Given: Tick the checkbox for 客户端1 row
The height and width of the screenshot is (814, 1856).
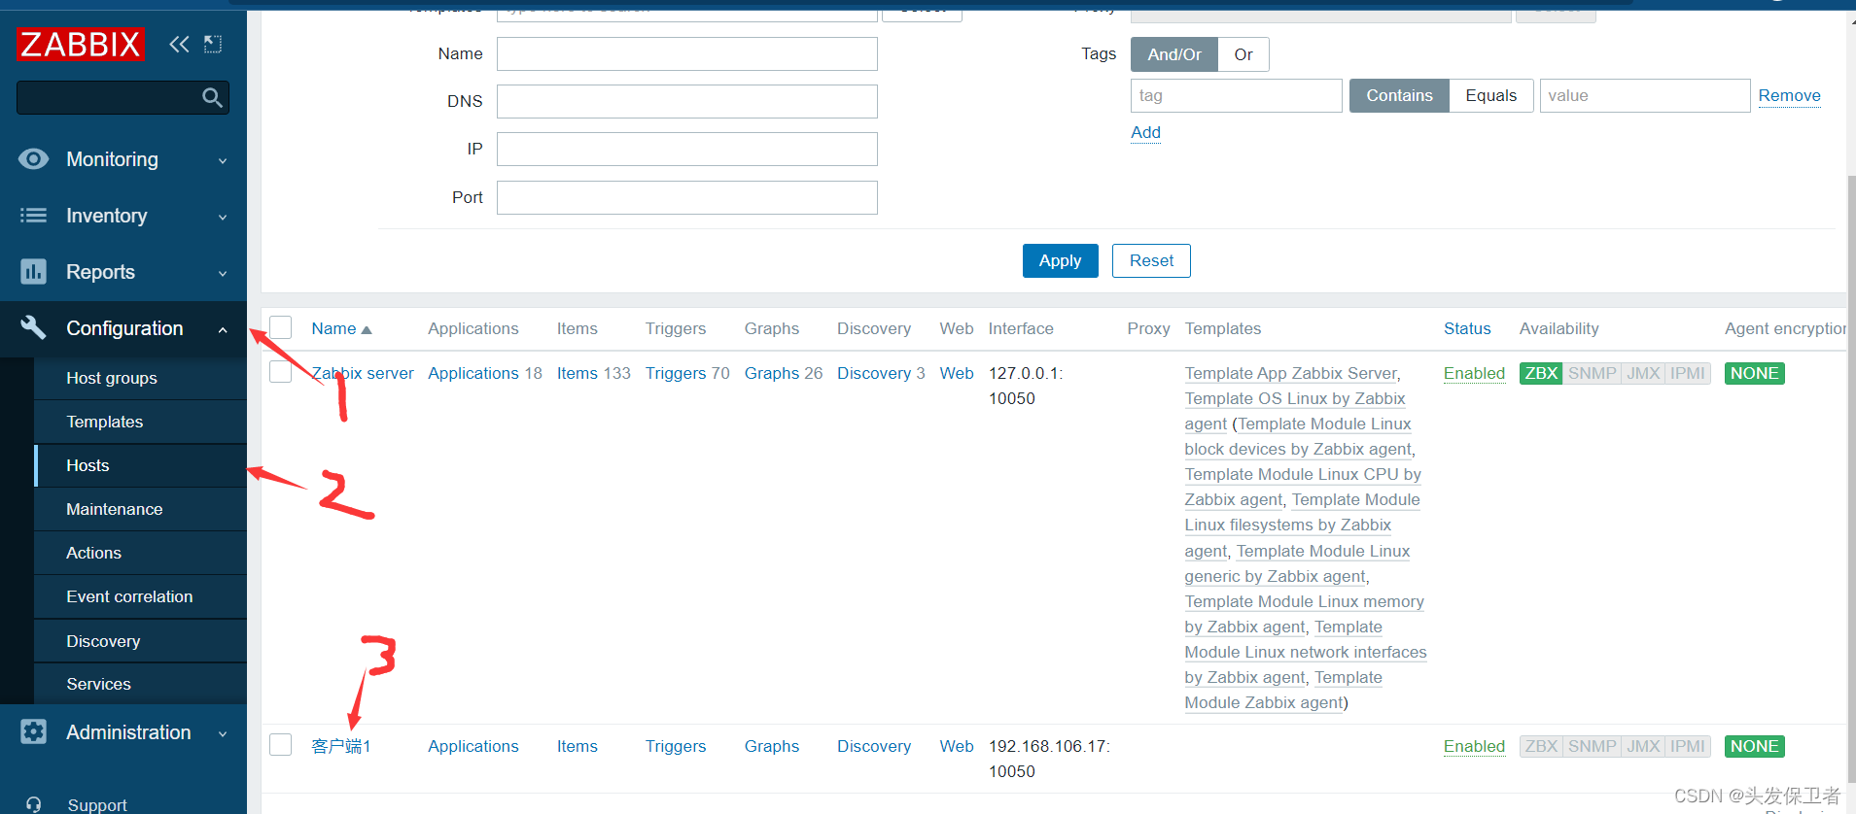Looking at the screenshot, I should pos(281,745).
